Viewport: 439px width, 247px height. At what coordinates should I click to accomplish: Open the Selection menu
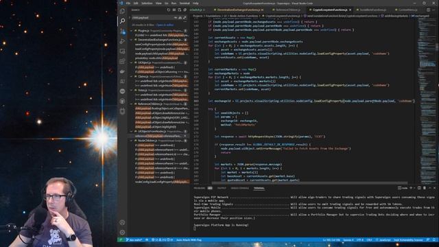click(147, 3)
